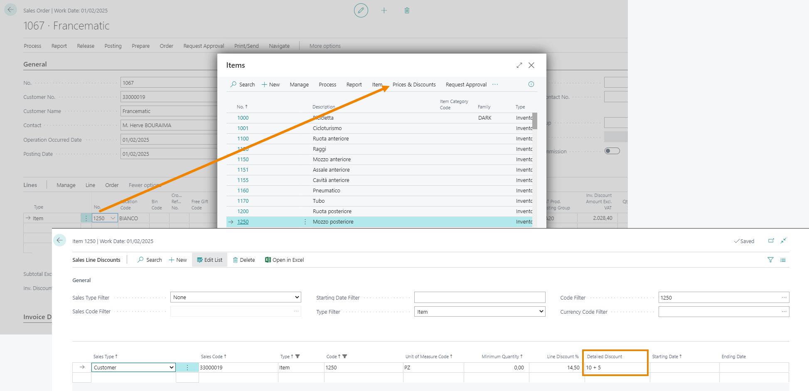Click the Items list vertical scrollbar
Viewport: 809px width, 391px height.
535,121
